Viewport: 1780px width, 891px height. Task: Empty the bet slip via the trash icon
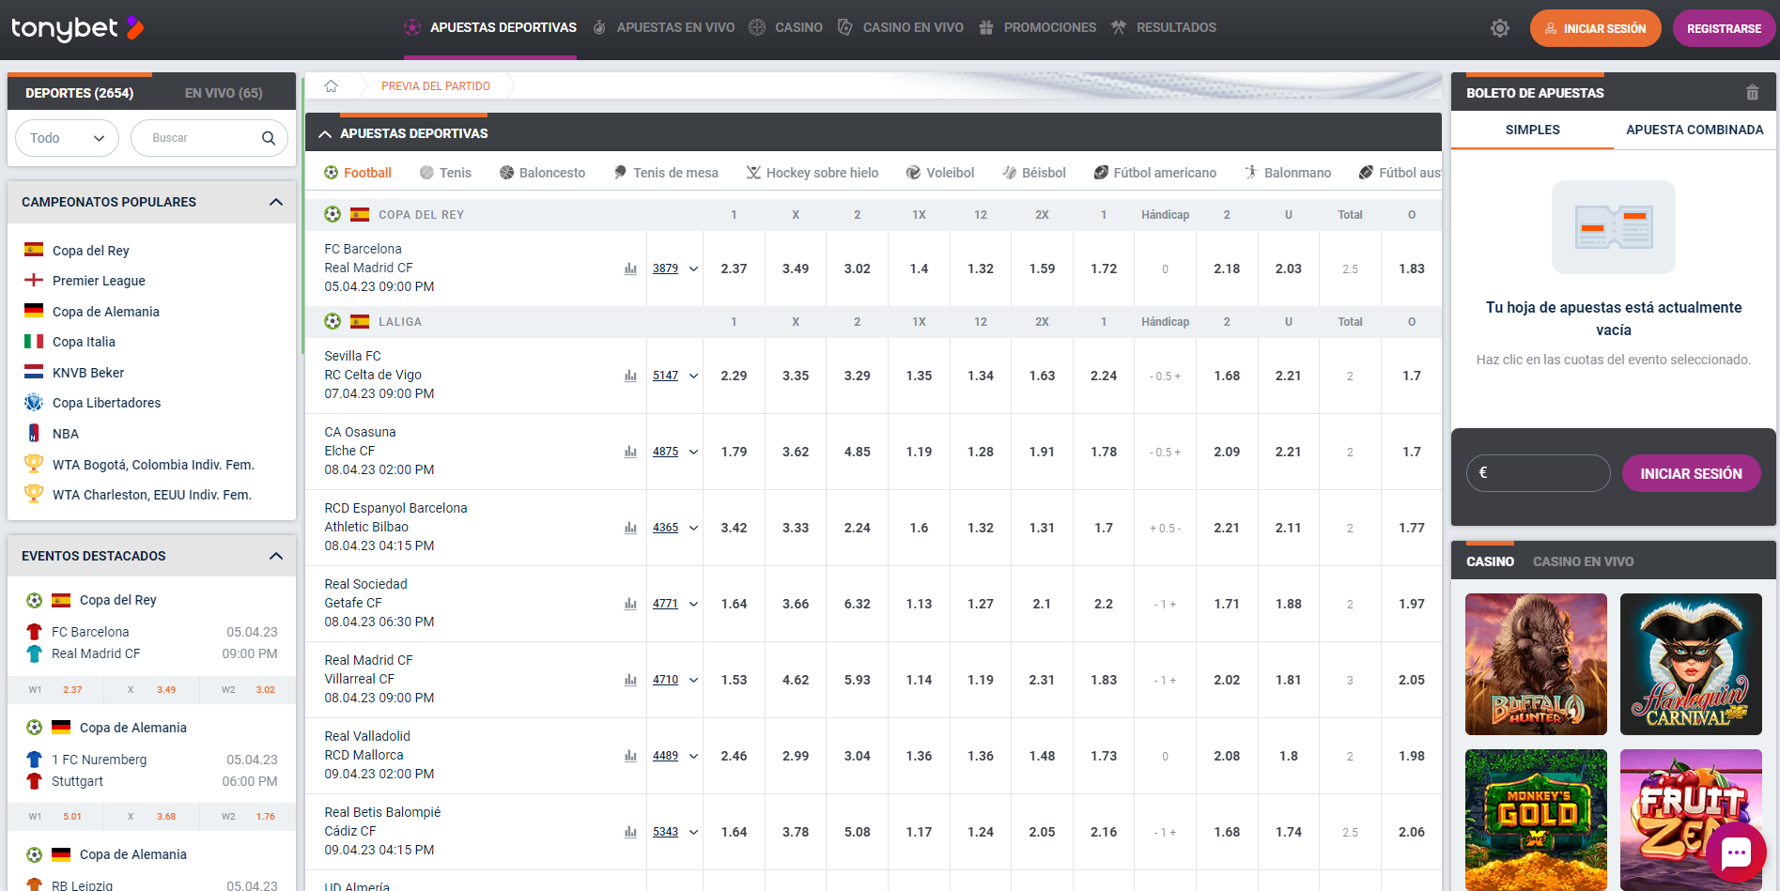coord(1751,92)
